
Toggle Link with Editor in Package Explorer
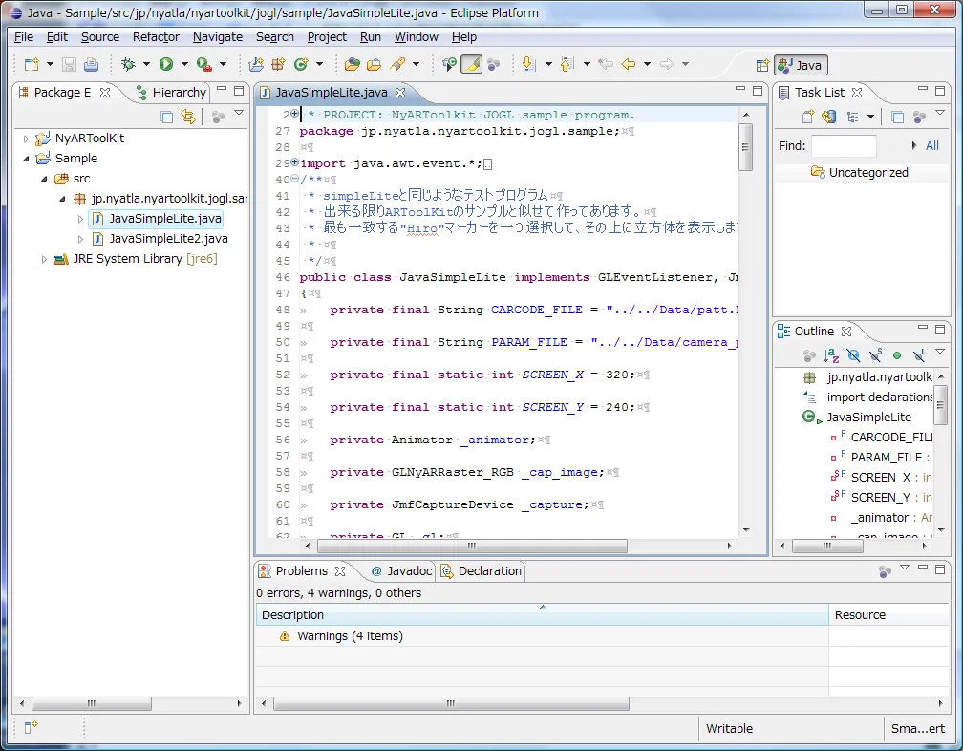point(188,117)
